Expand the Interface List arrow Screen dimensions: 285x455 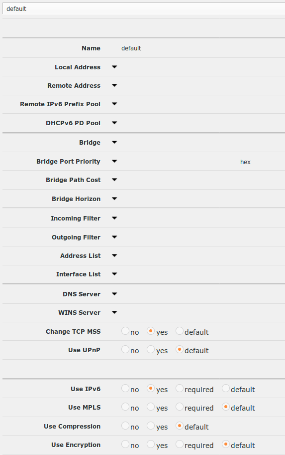click(x=114, y=274)
